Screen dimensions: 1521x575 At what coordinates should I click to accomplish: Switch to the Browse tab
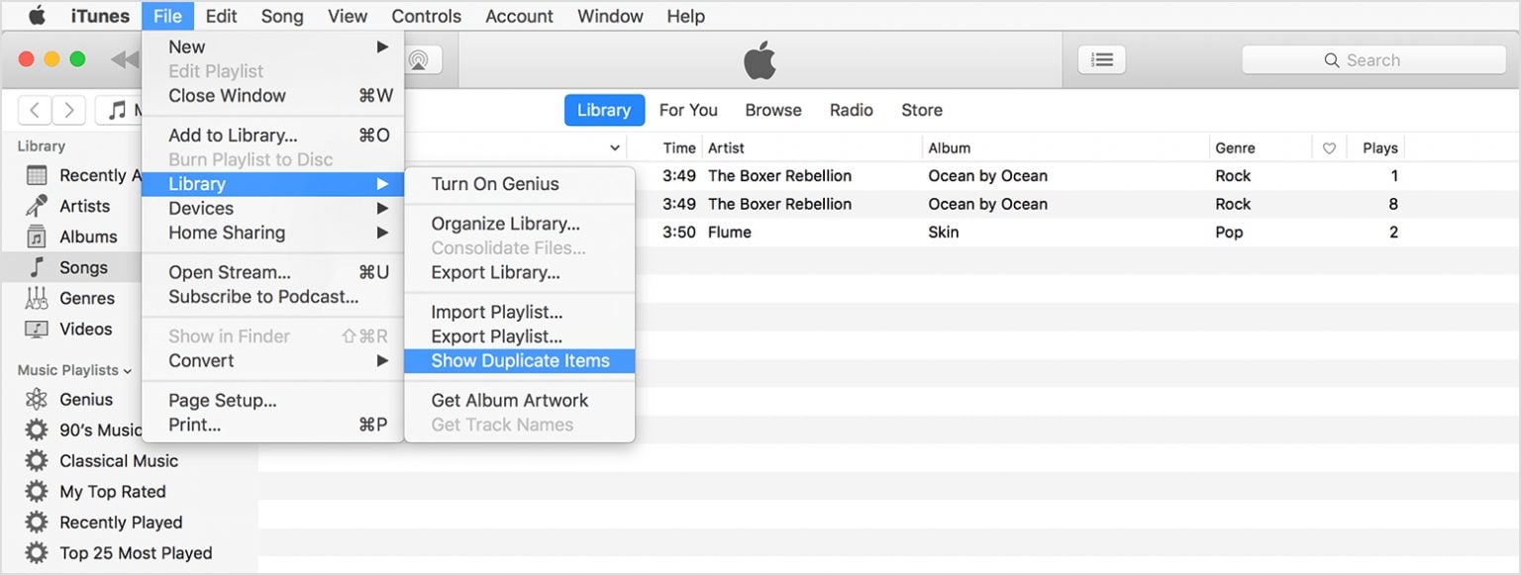tap(772, 110)
